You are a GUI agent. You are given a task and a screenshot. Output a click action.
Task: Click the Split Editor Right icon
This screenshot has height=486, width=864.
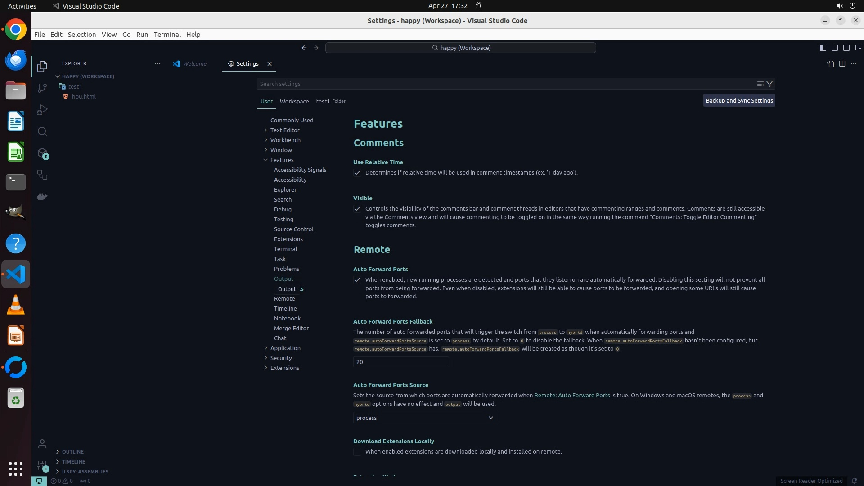tap(842, 64)
